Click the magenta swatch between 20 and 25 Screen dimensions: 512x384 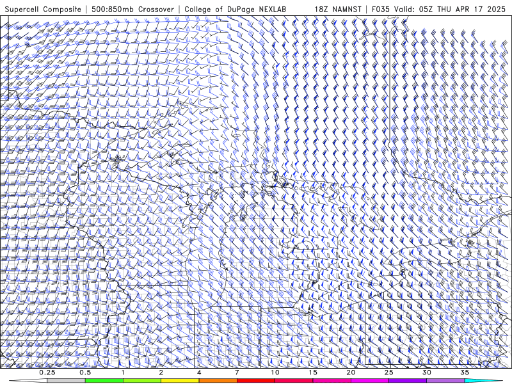pyautogui.click(x=370, y=381)
